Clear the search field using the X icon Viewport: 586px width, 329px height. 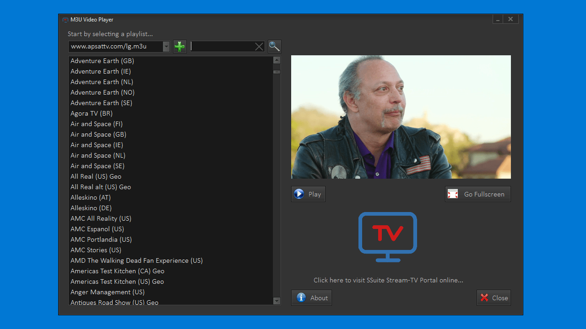[259, 46]
